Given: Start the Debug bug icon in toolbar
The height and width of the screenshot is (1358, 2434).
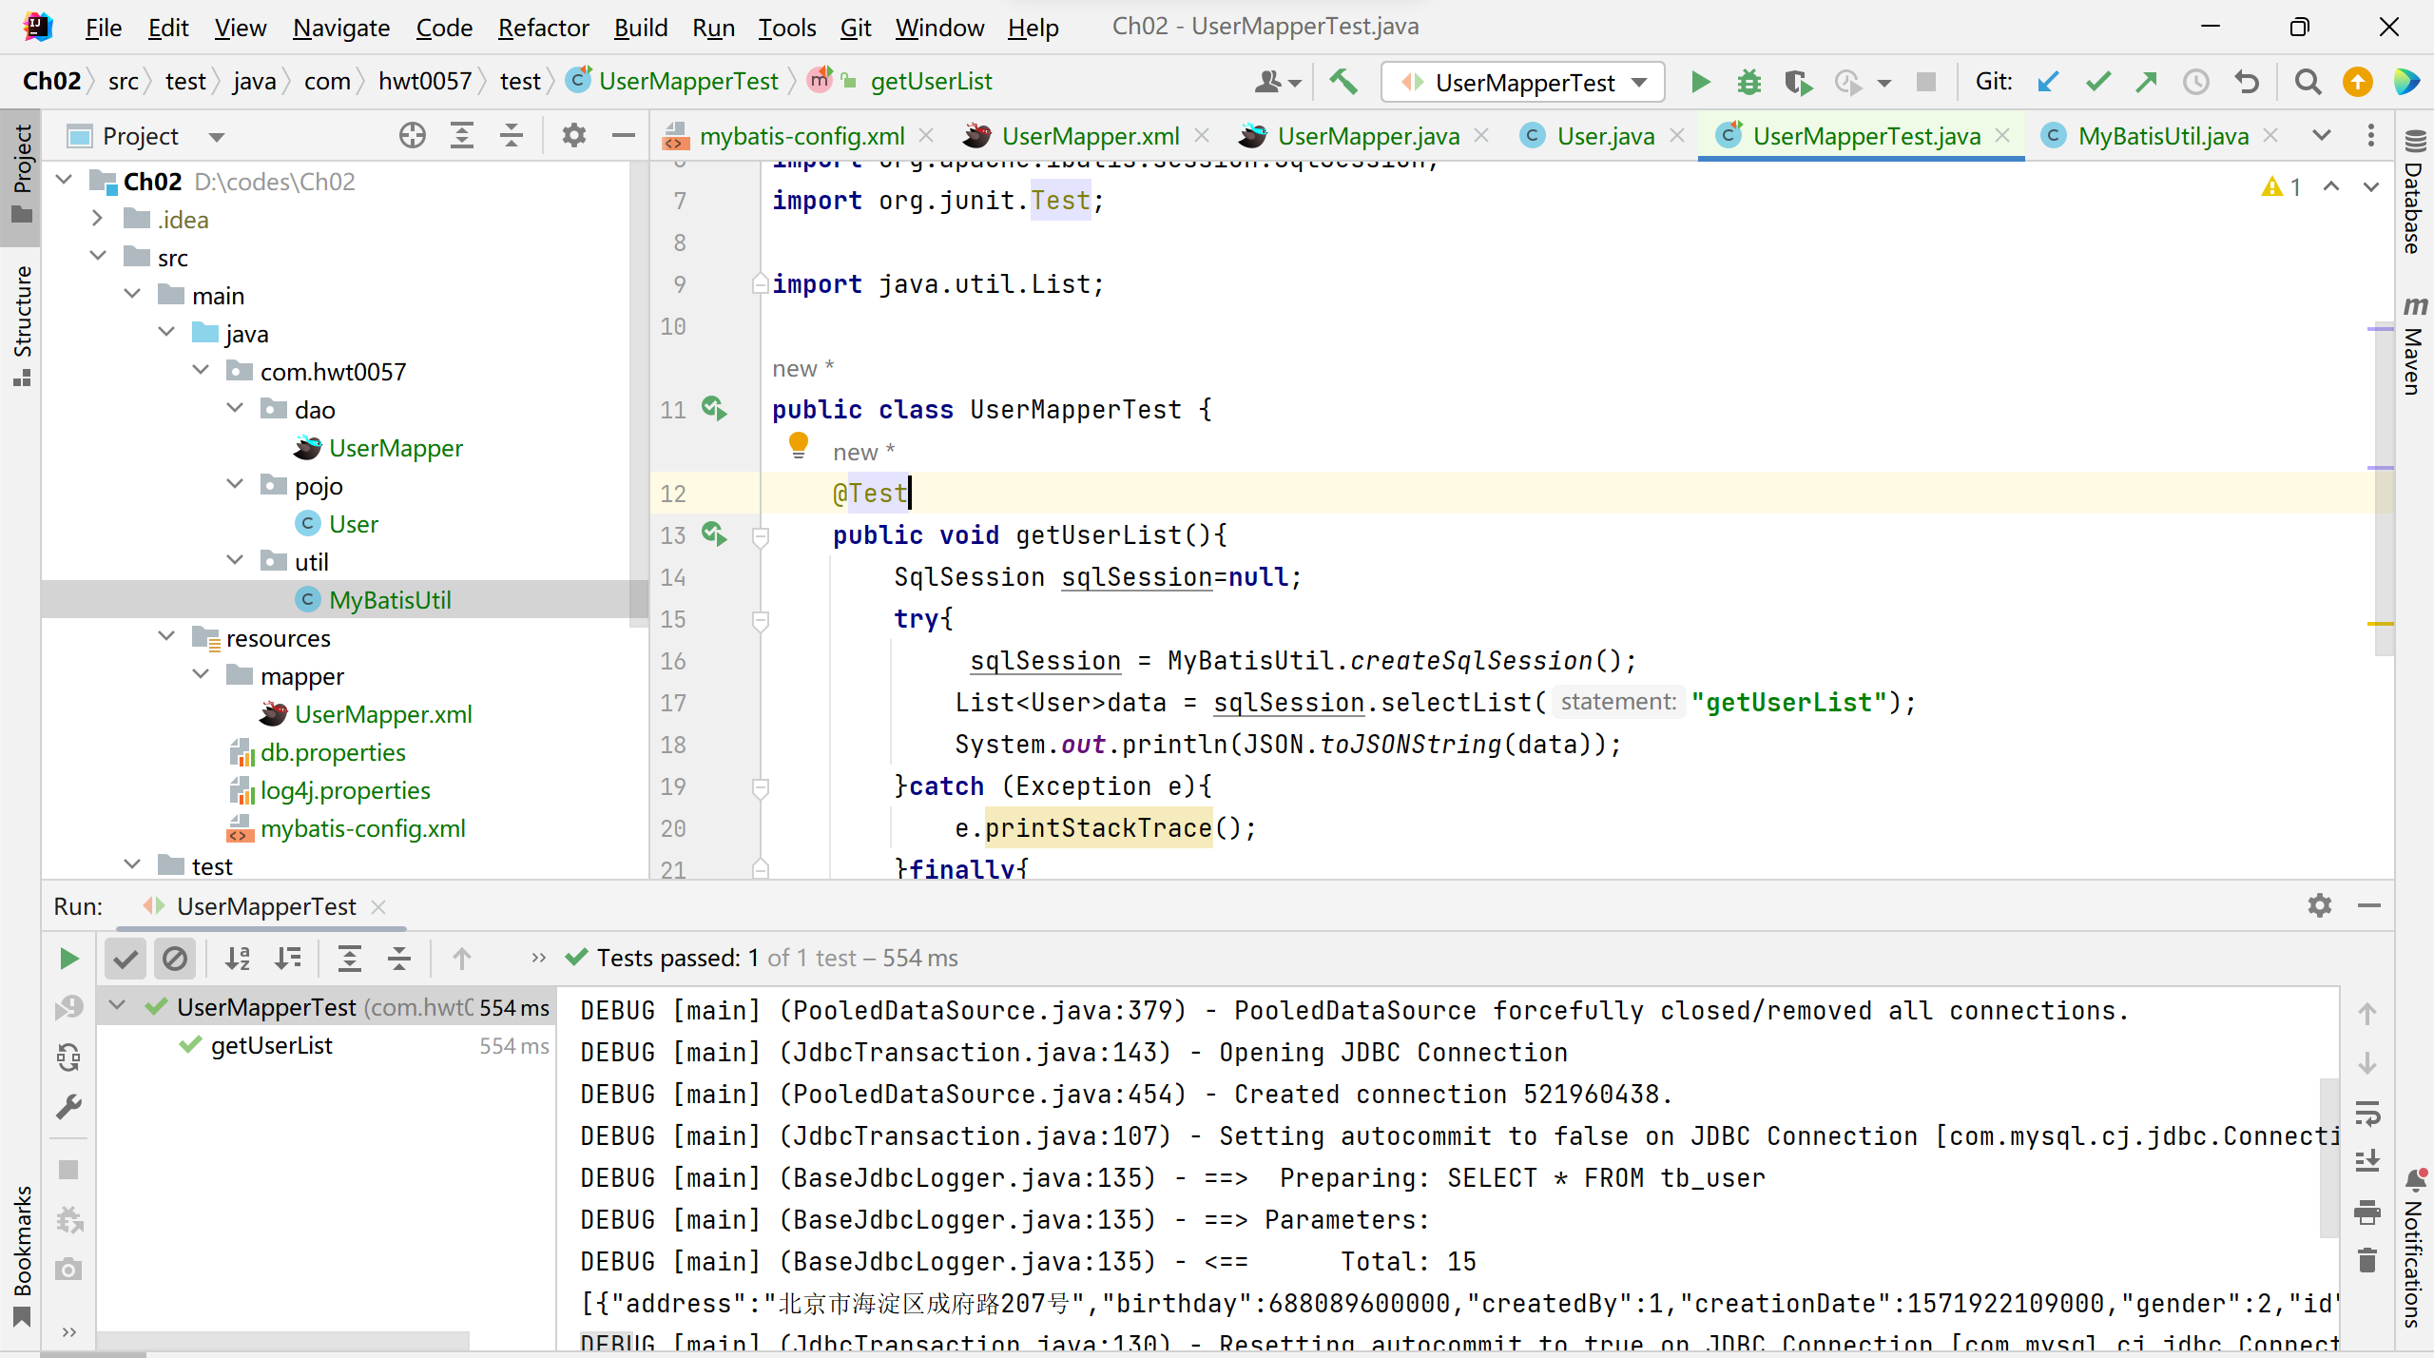Looking at the screenshot, I should [x=1748, y=82].
